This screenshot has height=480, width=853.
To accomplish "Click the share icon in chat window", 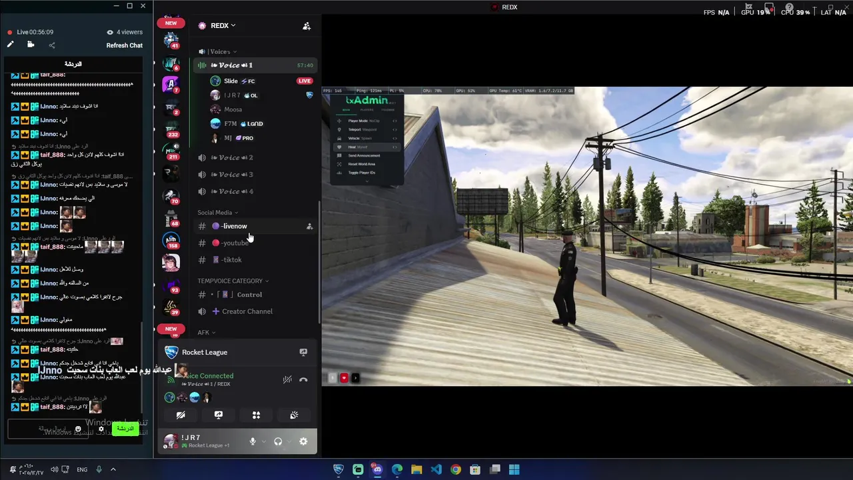I will click(x=52, y=45).
